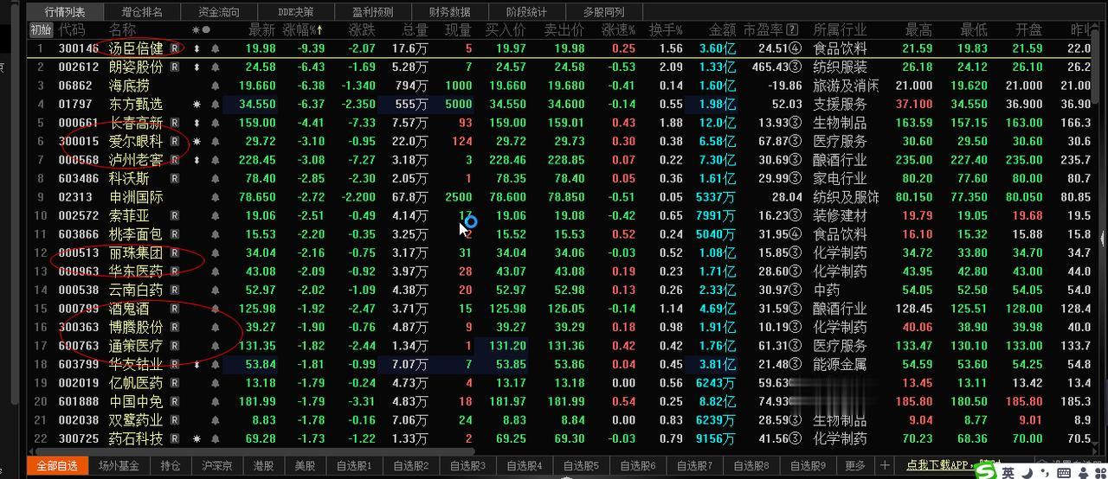This screenshot has height=479, width=1108.
Task: Sort by the 所属行业 column header
Action: click(839, 30)
